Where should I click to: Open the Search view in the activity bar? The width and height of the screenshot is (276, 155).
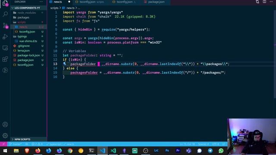click(5, 14)
